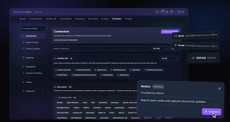Select the Airtable connector
Viewport: 230px width, 122px height.
[60, 103]
